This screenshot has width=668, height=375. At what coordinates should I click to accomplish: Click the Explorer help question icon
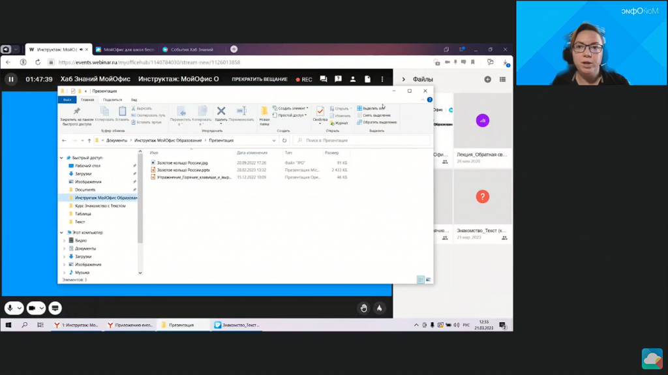click(x=429, y=100)
